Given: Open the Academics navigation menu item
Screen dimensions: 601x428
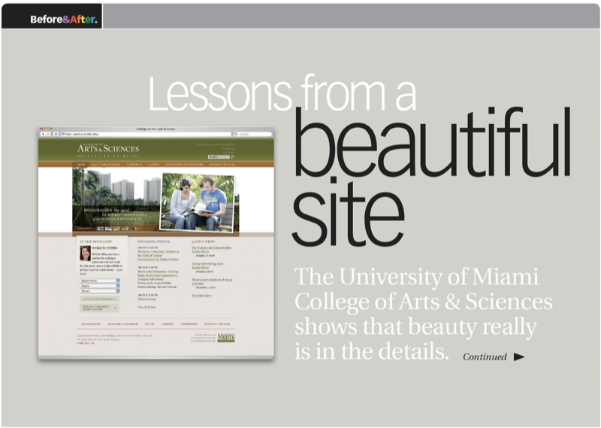Looking at the screenshot, I should pos(134,163).
